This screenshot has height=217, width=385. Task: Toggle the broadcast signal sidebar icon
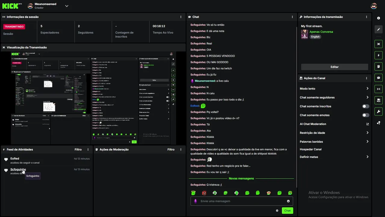(378, 89)
